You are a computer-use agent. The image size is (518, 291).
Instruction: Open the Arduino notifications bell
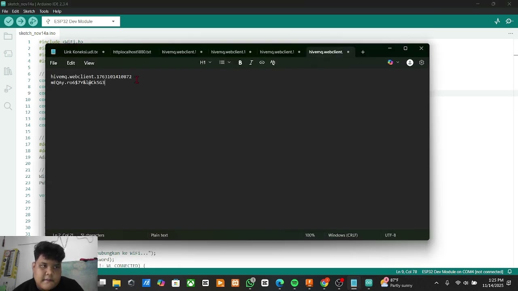tap(510, 272)
